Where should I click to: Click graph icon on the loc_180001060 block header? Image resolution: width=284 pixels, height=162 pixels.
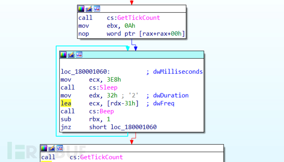pos(79,54)
